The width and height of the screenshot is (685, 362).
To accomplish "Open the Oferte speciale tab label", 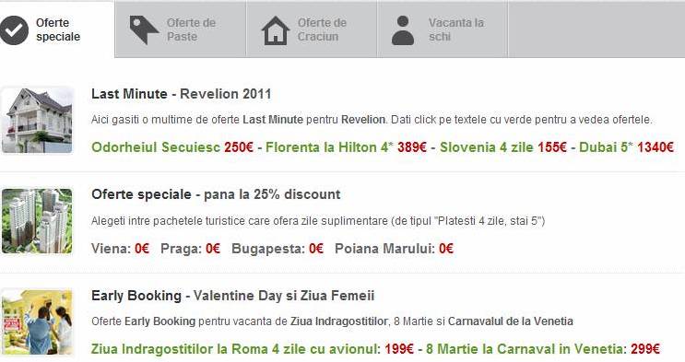I will [58, 29].
